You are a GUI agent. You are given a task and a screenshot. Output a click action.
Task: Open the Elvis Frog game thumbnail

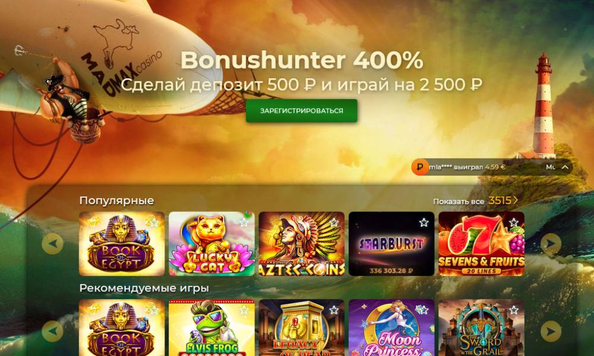pos(211,328)
